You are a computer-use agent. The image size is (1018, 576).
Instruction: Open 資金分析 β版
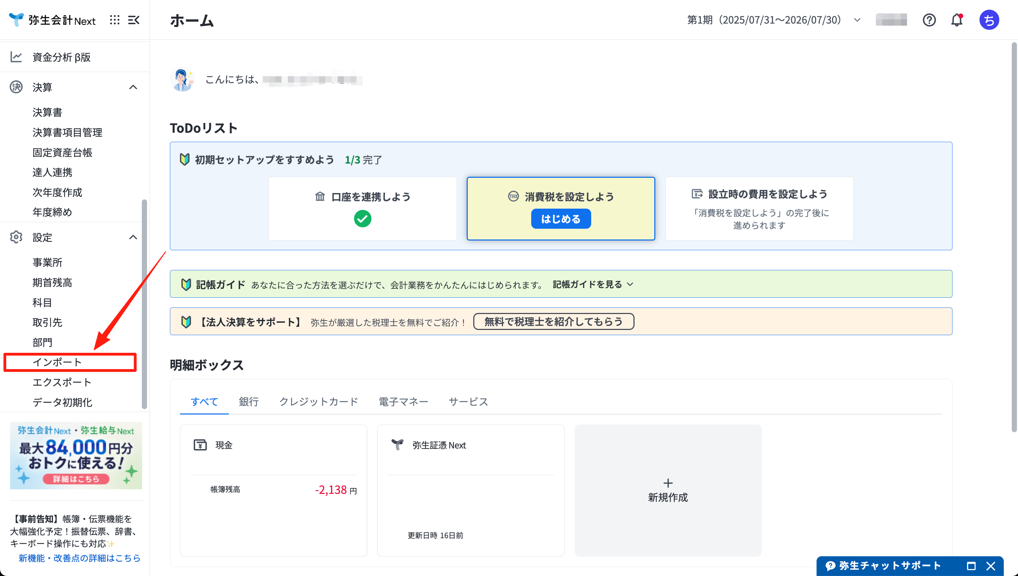tap(61, 57)
